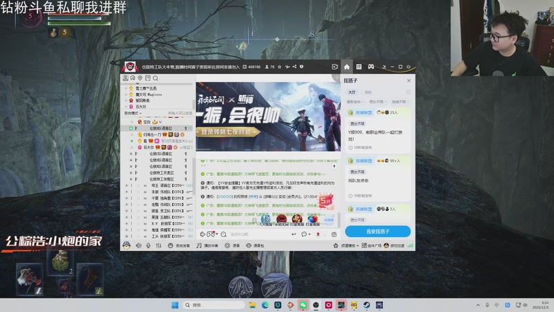Click the rose flower gift icon
Image resolution: width=554 pixels, height=312 pixels.
[318, 234]
